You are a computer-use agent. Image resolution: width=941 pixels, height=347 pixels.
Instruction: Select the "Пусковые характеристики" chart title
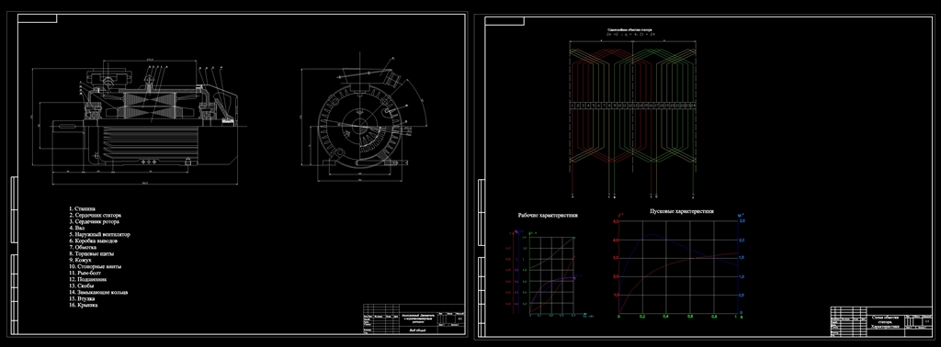(683, 211)
